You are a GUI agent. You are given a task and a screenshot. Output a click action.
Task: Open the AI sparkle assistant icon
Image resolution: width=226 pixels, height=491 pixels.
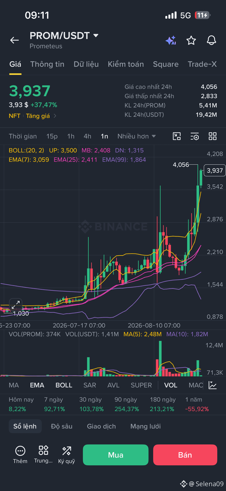pyautogui.click(x=171, y=41)
